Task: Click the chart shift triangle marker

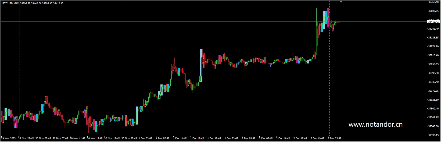Action: 341,2
